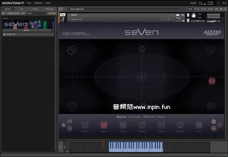The width and height of the screenshot is (228, 157).
Task: Click the shuffle arrows circle icon
Action: click(x=70, y=128)
